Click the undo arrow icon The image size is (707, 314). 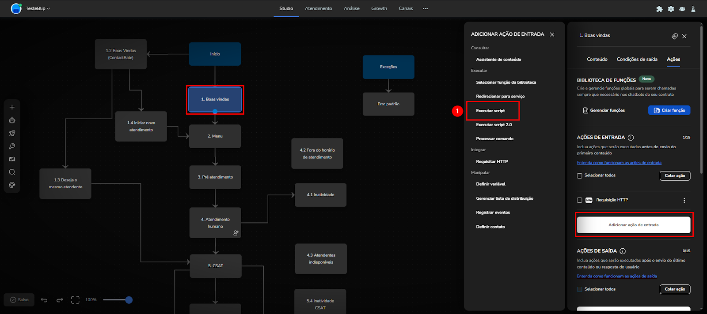(x=44, y=300)
